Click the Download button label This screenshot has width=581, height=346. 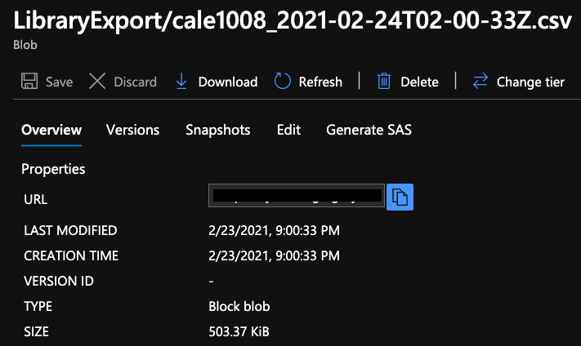[228, 82]
